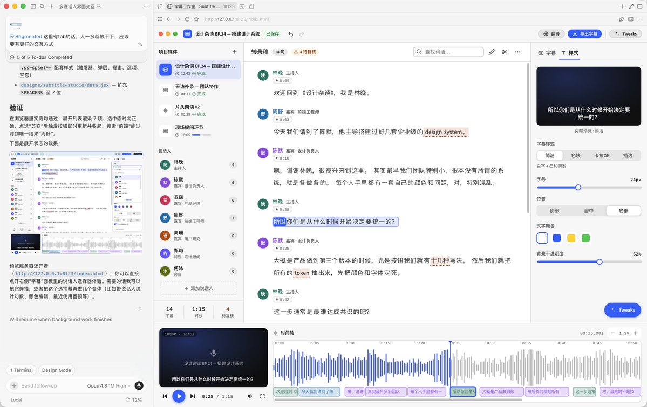Click the 翻译 button

[551, 34]
